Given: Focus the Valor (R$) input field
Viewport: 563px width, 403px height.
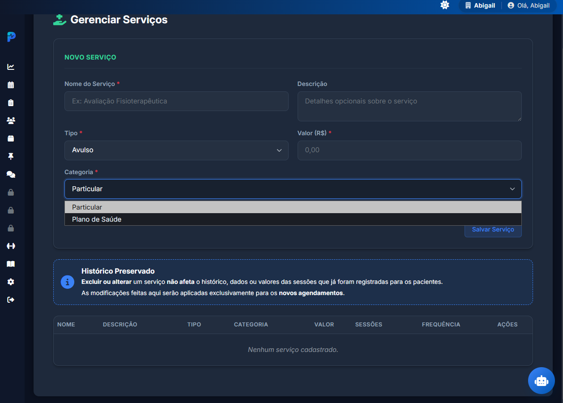Looking at the screenshot, I should point(409,150).
